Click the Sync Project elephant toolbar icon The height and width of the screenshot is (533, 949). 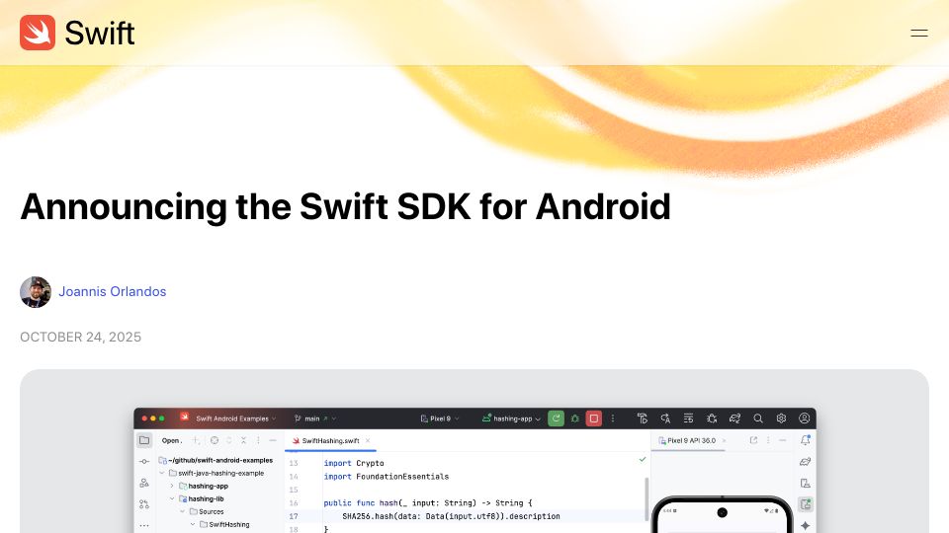[x=734, y=419]
